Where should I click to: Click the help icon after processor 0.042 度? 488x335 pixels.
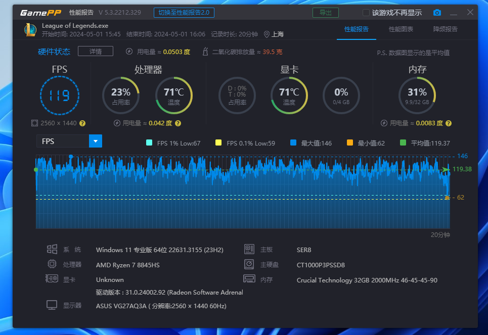tap(178, 123)
